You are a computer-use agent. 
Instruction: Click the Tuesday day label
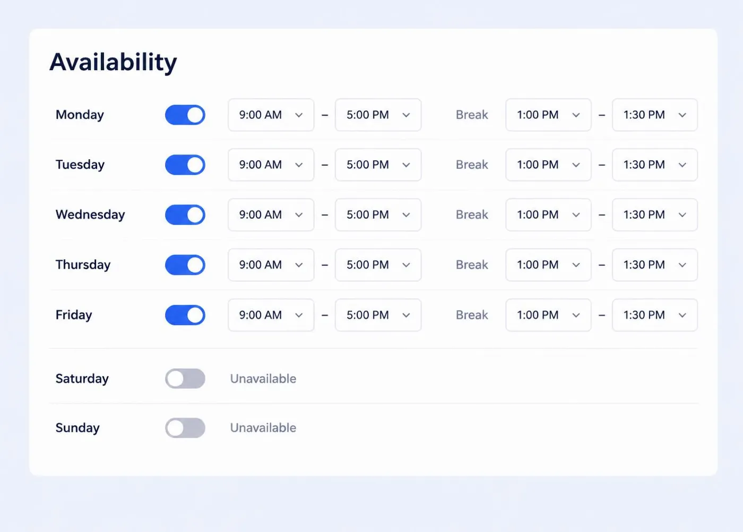click(x=80, y=165)
